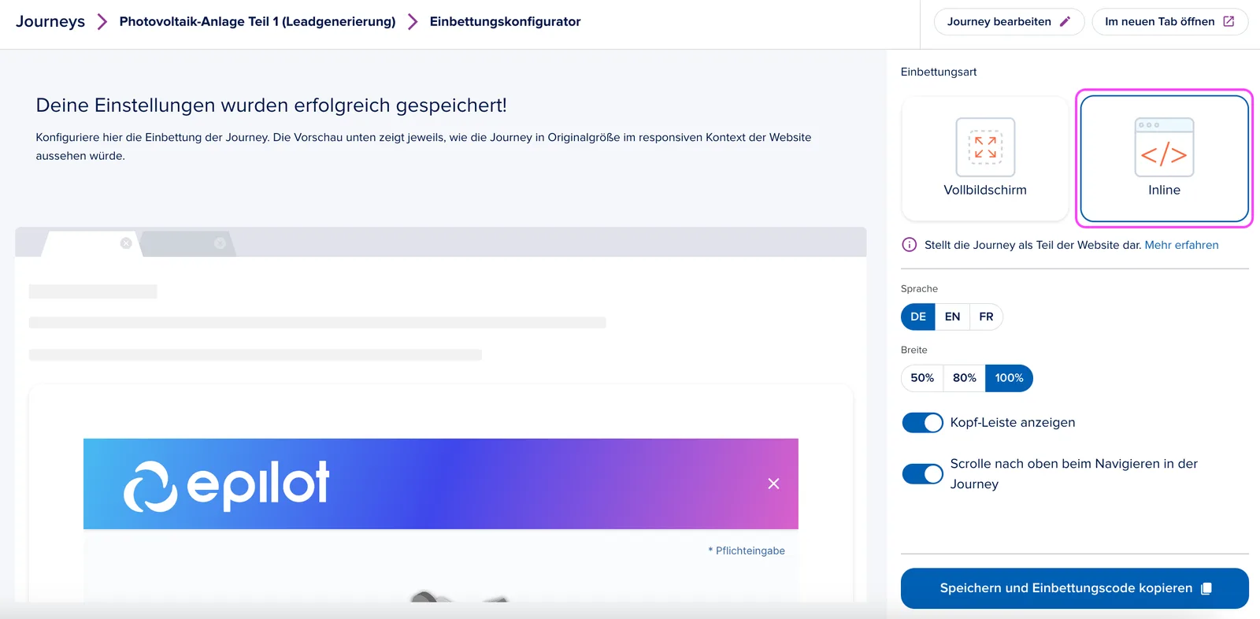Switch language to FR
The image size is (1260, 619).
(986, 317)
